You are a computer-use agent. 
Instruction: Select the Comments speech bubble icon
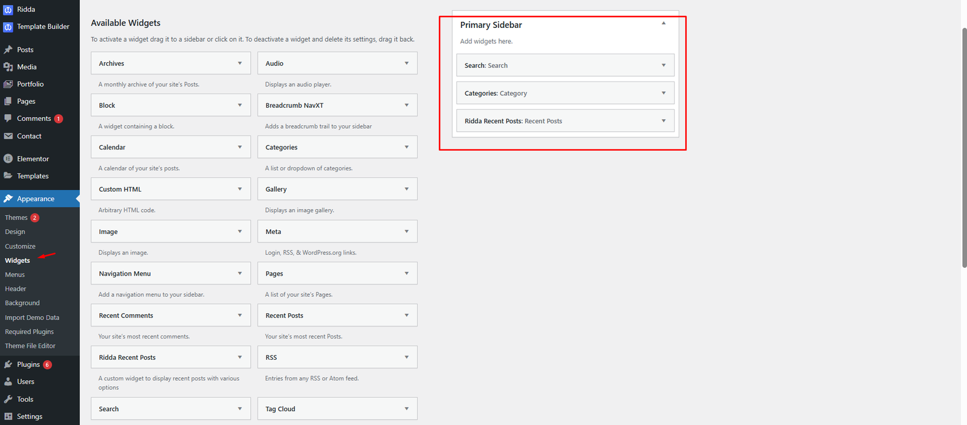click(x=8, y=118)
